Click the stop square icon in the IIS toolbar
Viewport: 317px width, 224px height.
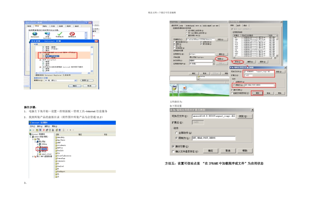(x=70, y=130)
